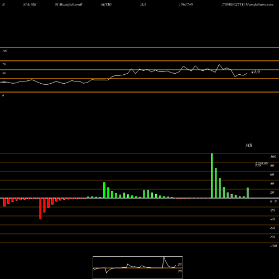Image resolution: width=279 pixels, height=279 pixels.
Task: Click the '(738REC27TF) MunafaSutra.com' header text
Action: pyautogui.click(x=248, y=4)
